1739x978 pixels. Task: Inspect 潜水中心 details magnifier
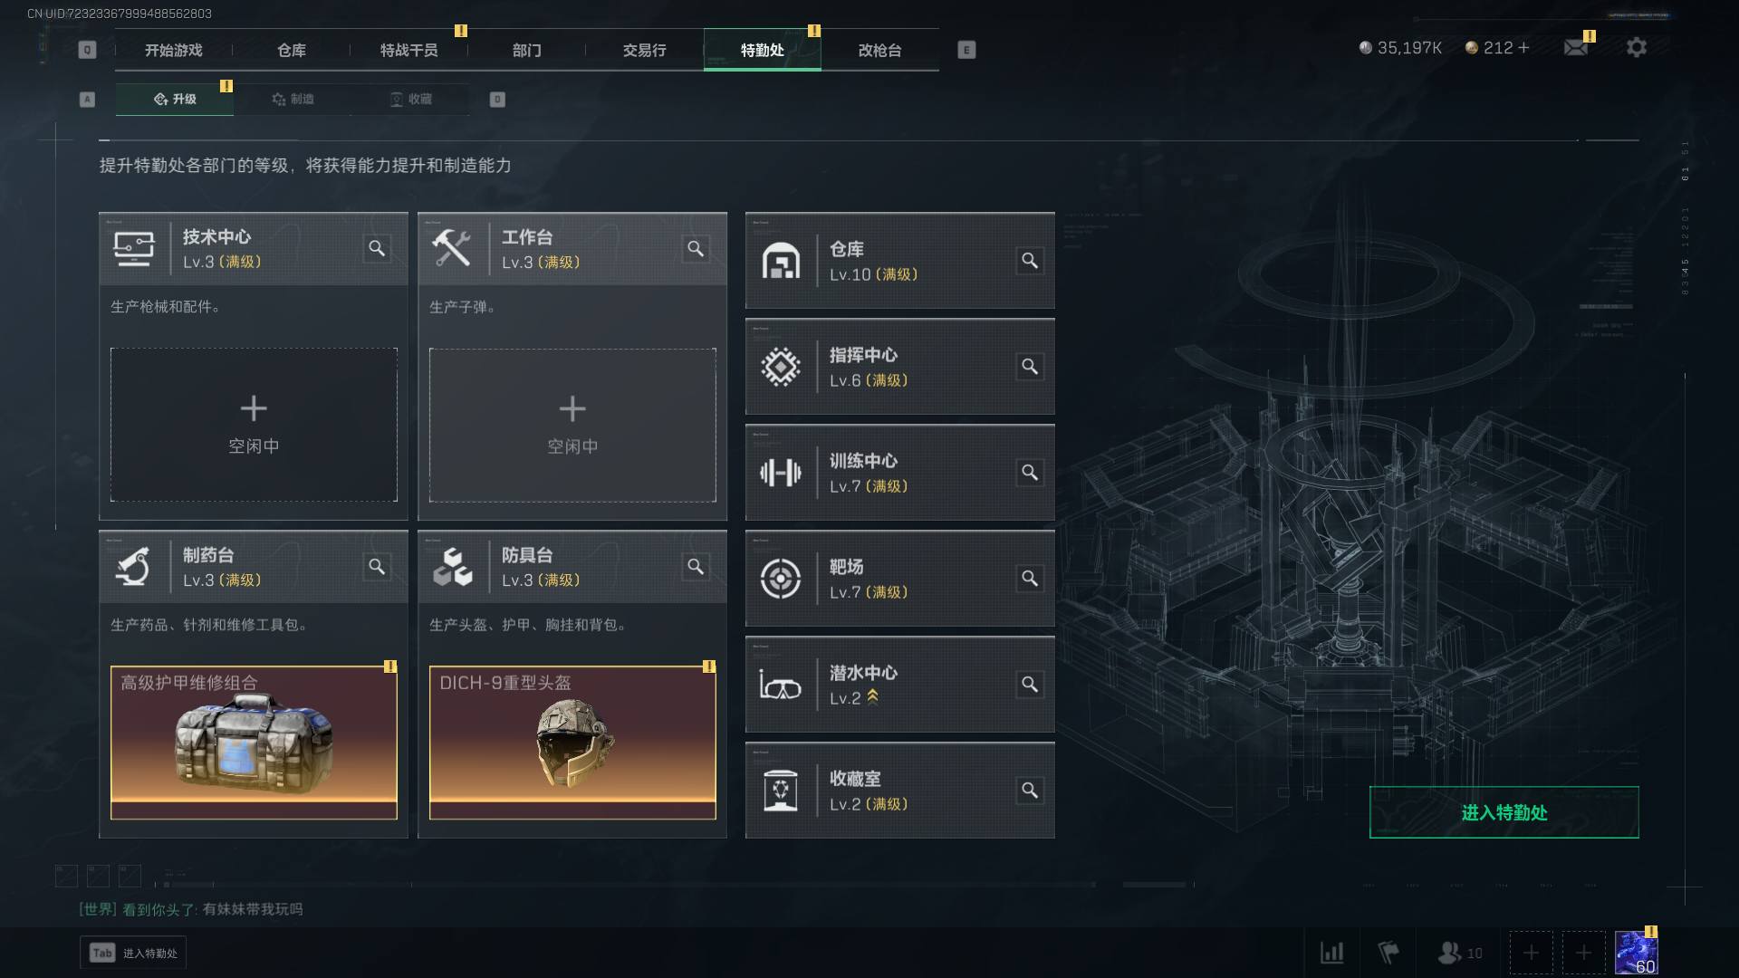pos(1030,685)
